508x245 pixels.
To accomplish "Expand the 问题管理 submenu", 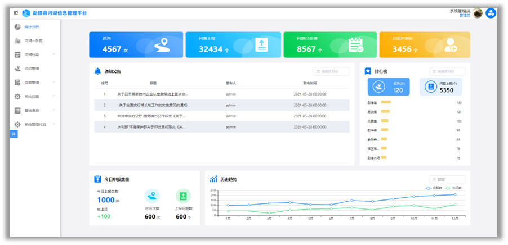I will point(54,83).
